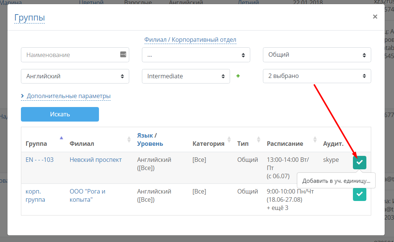Click [Все] category in корп. группа row

coord(199,191)
